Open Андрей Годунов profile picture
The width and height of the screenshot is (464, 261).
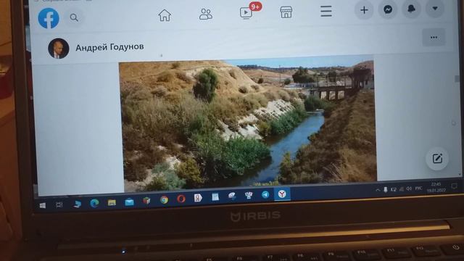tap(59, 49)
